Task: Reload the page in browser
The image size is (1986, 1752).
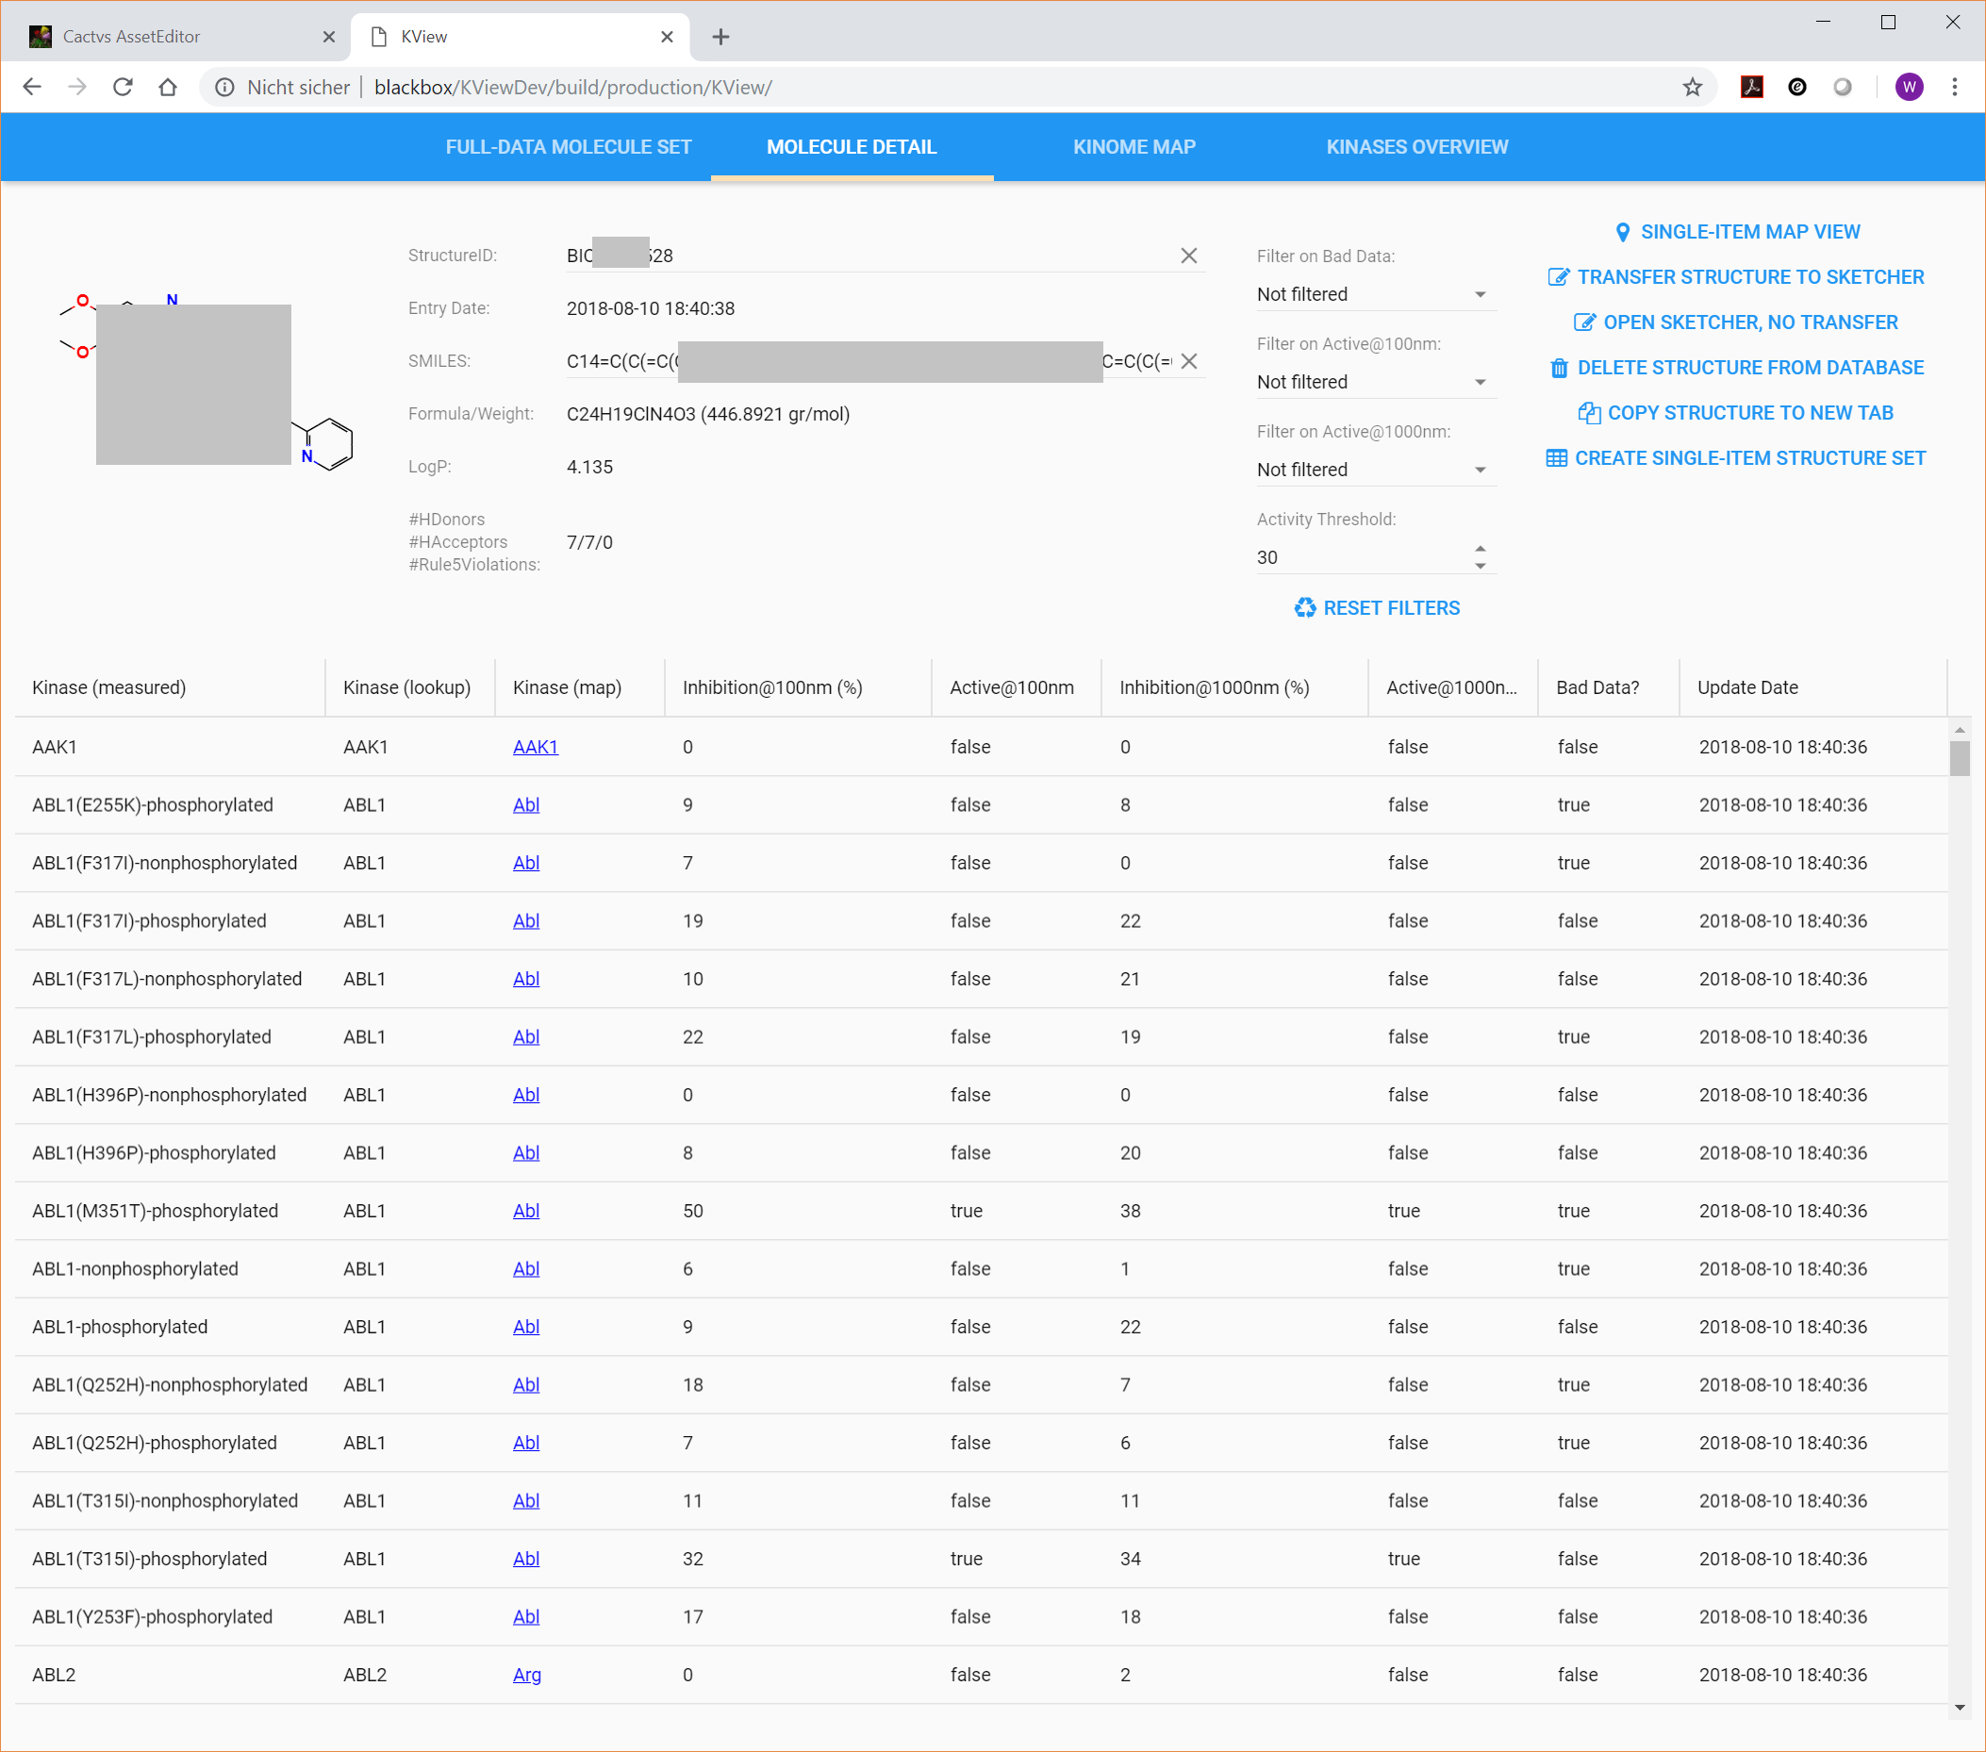Action: click(x=123, y=88)
